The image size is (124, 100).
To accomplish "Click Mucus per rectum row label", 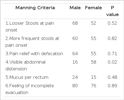I will coord(27,77).
